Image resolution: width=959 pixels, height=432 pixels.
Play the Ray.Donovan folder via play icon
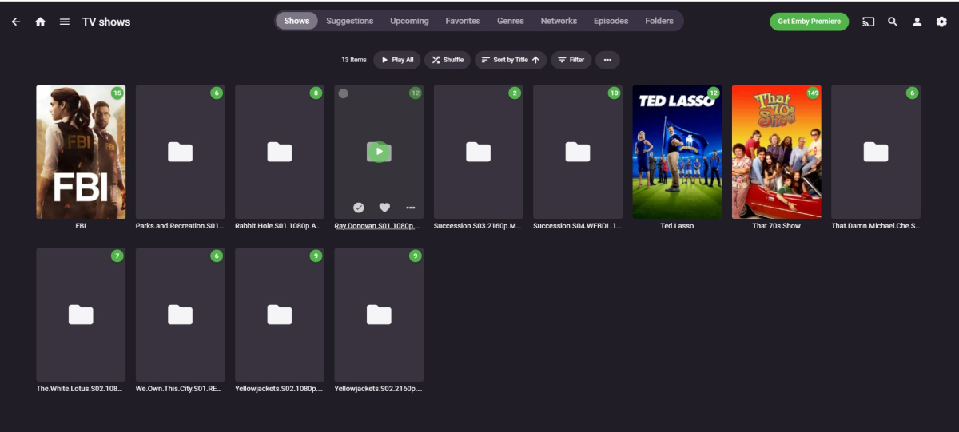(x=379, y=152)
